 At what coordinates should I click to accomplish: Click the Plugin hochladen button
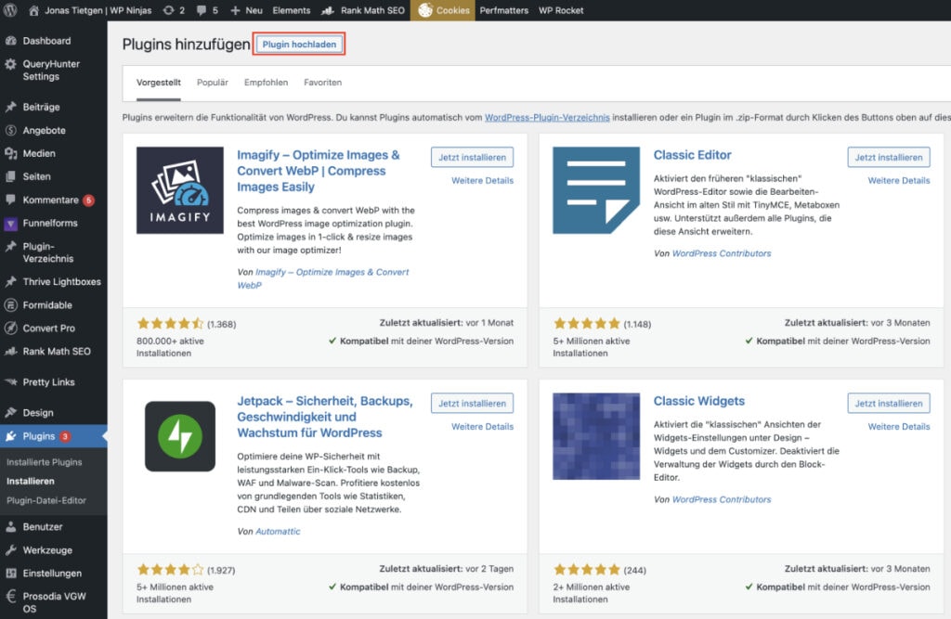pyautogui.click(x=299, y=44)
